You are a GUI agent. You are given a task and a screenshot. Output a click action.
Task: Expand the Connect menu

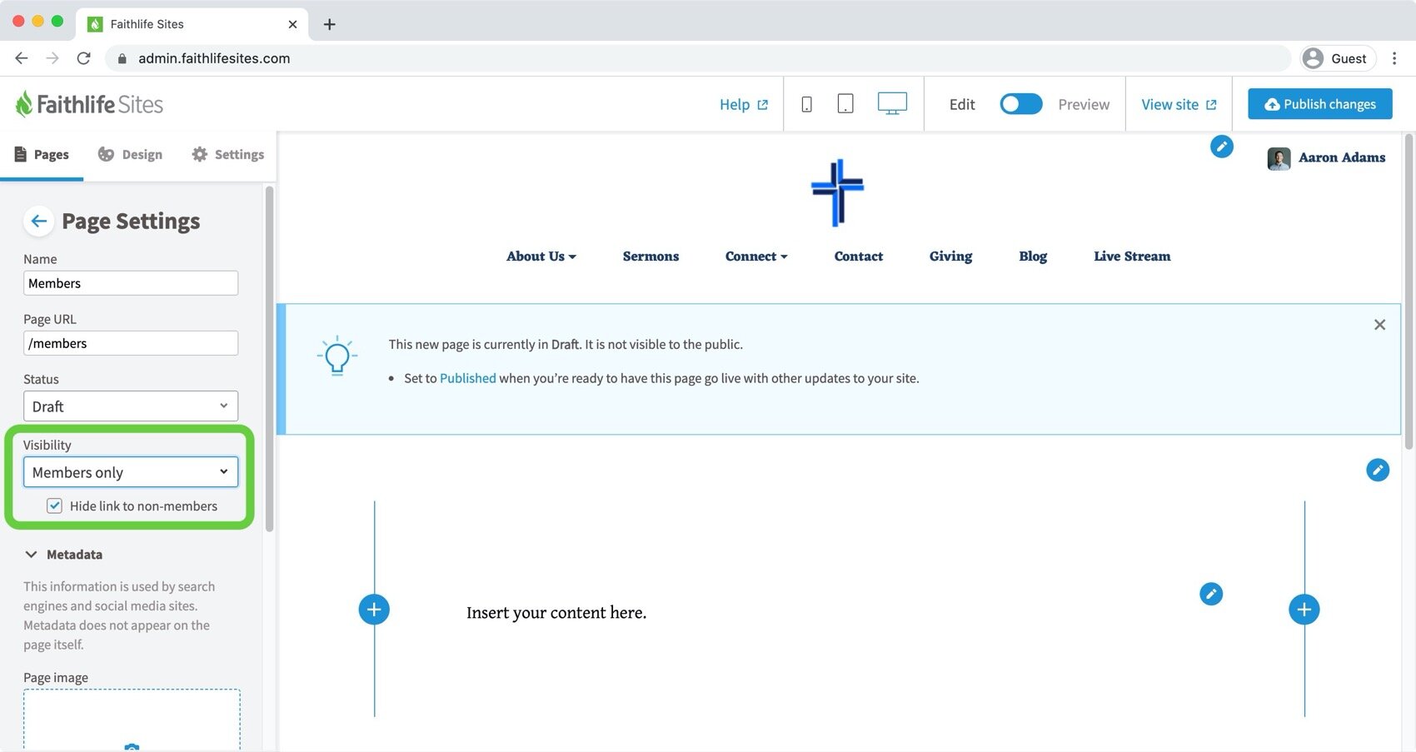coord(756,256)
